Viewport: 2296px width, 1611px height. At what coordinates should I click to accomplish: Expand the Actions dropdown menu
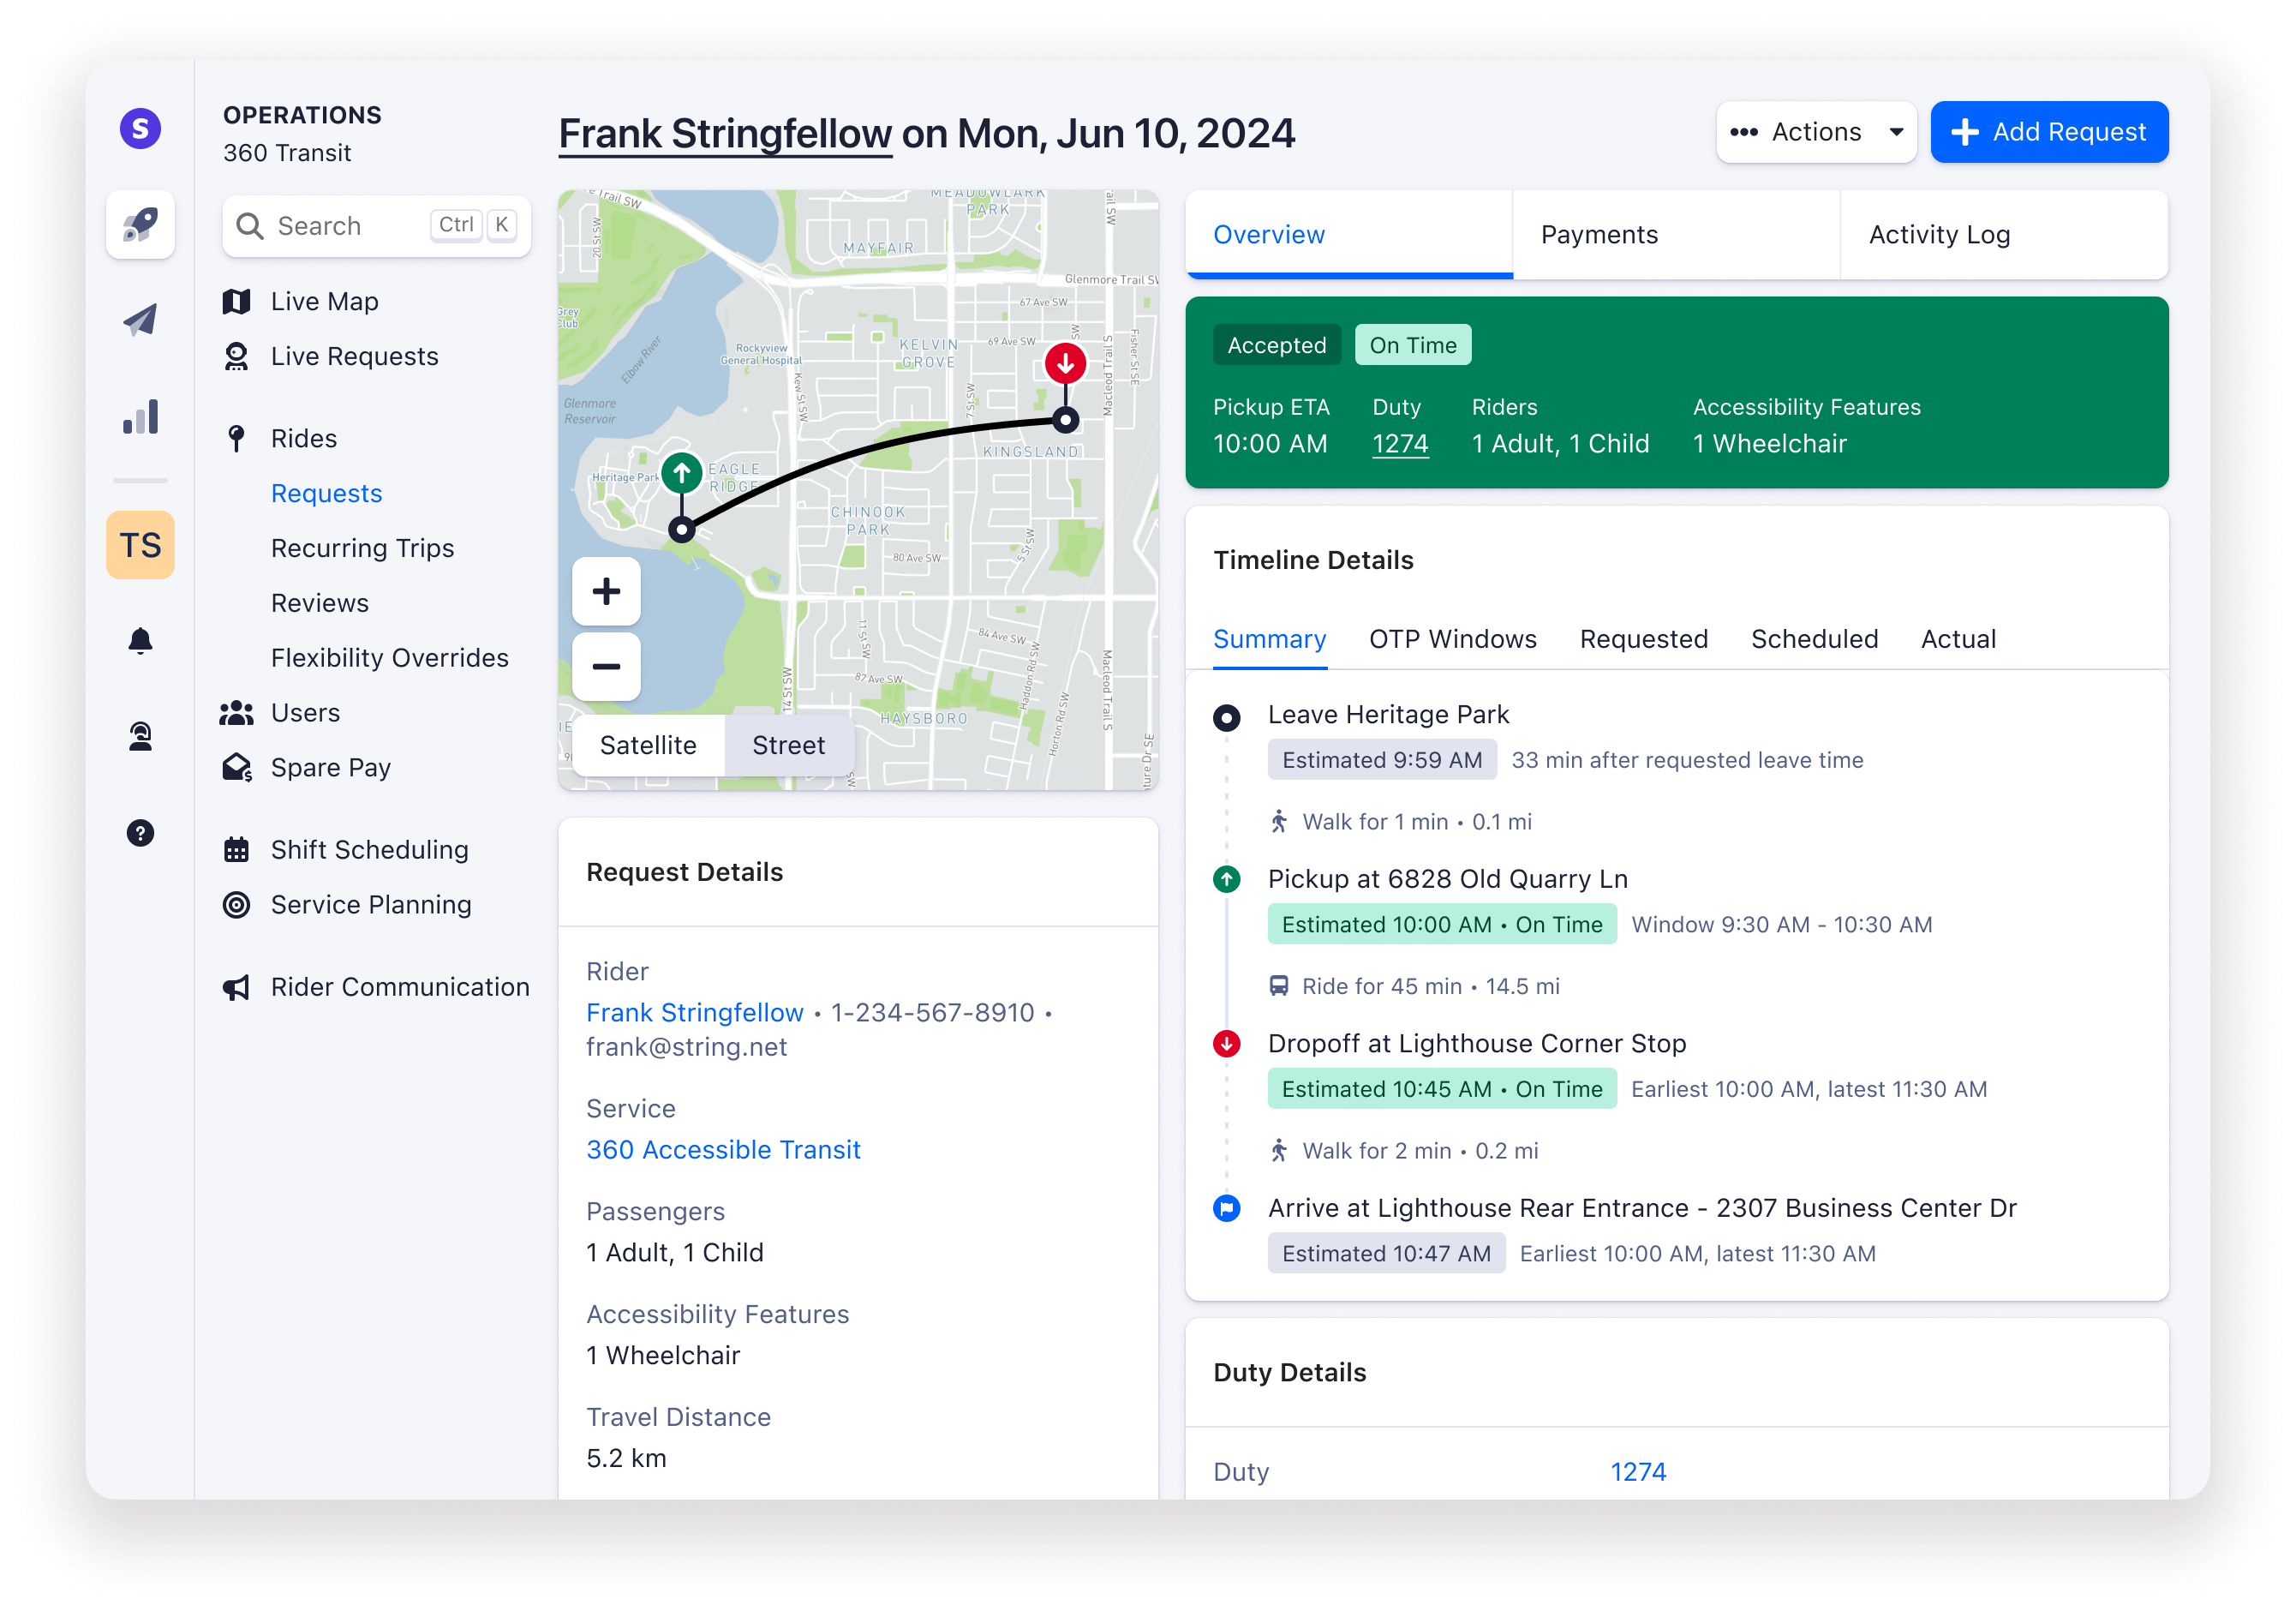[1815, 132]
